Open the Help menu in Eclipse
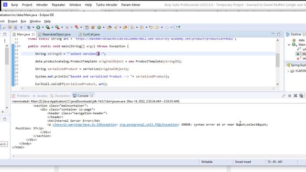306x172 pixels. coord(47,21)
